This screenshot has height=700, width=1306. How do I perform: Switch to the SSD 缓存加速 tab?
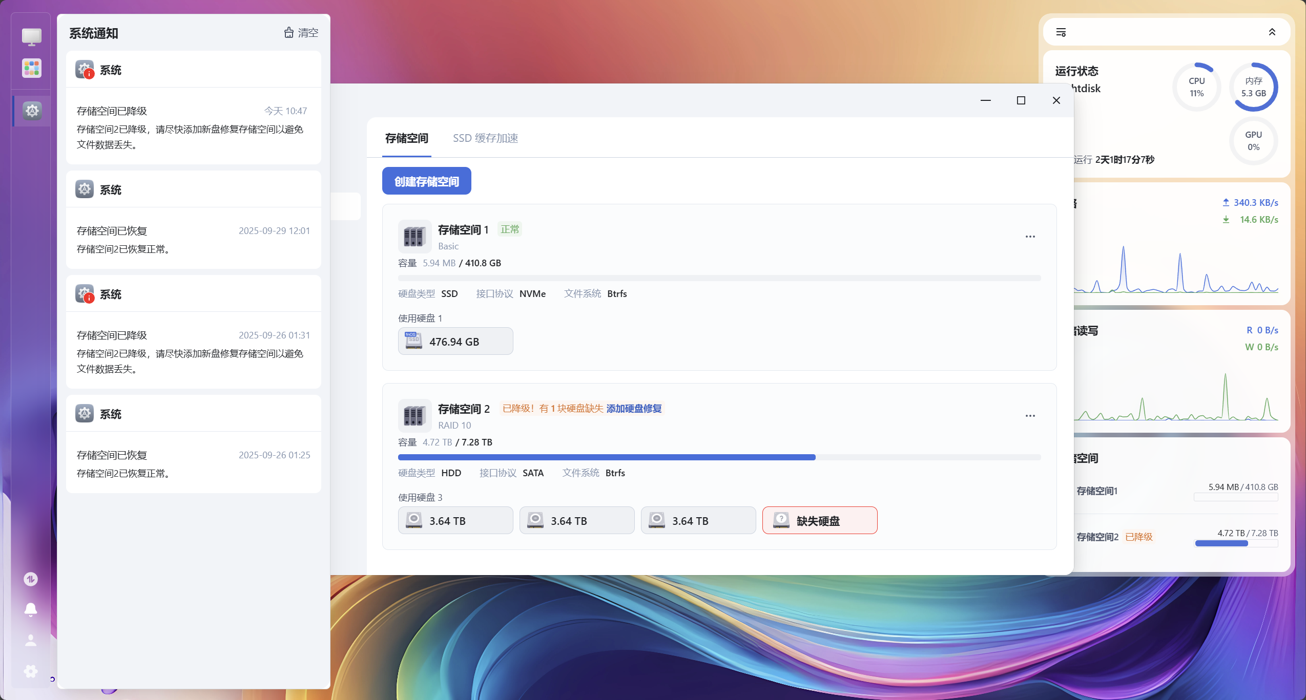pyautogui.click(x=485, y=138)
